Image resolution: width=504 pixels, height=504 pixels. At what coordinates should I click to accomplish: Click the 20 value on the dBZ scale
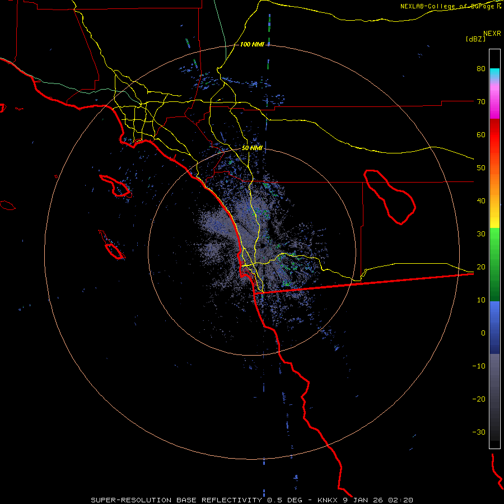tap(481, 267)
